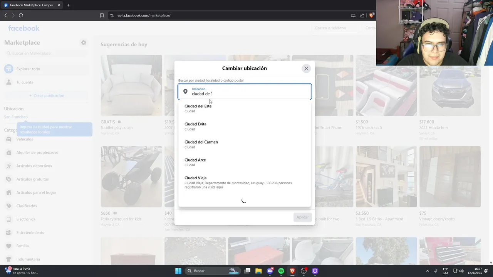
Task: Open Alquiler de propiedades category
Action: 46,153
